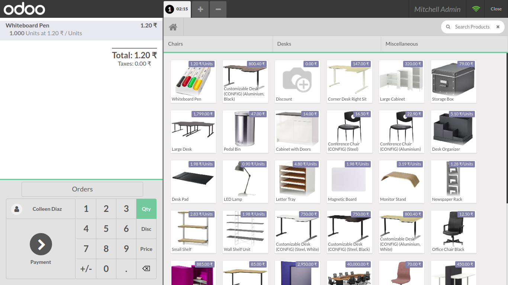508x285 pixels.
Task: Select the Whiteboard Pen order line
Action: click(x=81, y=29)
